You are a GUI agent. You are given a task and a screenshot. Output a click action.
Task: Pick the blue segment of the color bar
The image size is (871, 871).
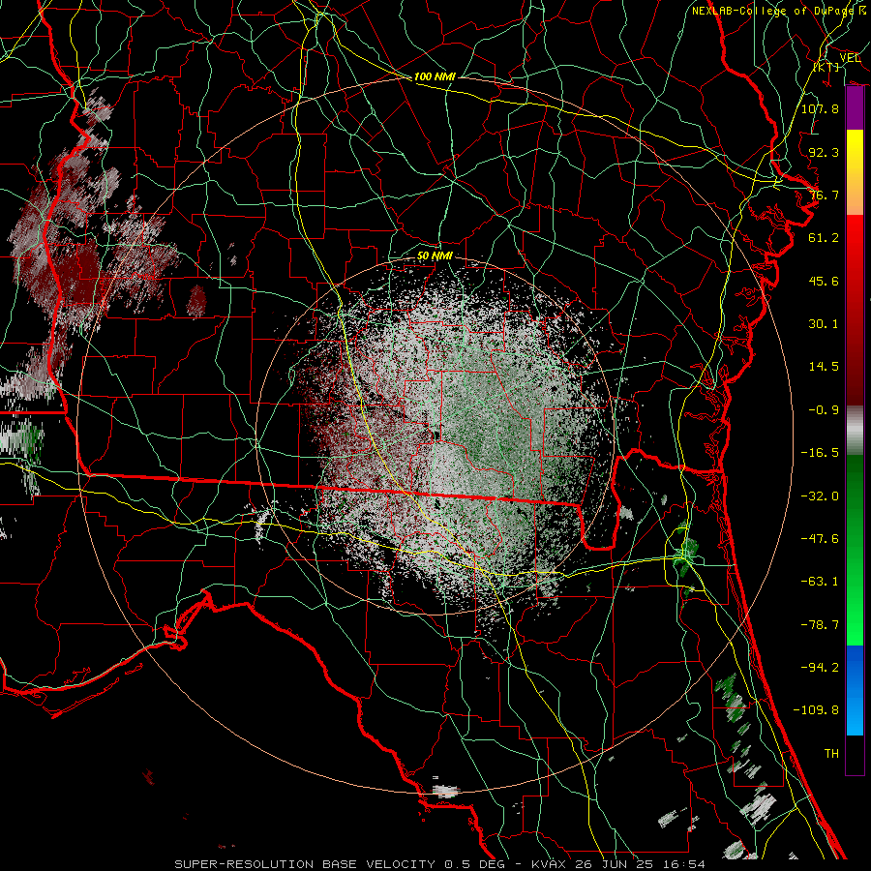[855, 690]
